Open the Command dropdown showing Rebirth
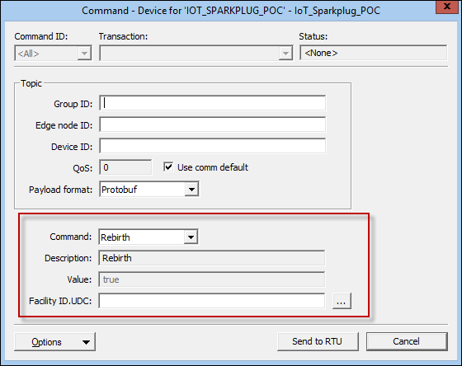The height and width of the screenshot is (366, 462). (x=191, y=237)
